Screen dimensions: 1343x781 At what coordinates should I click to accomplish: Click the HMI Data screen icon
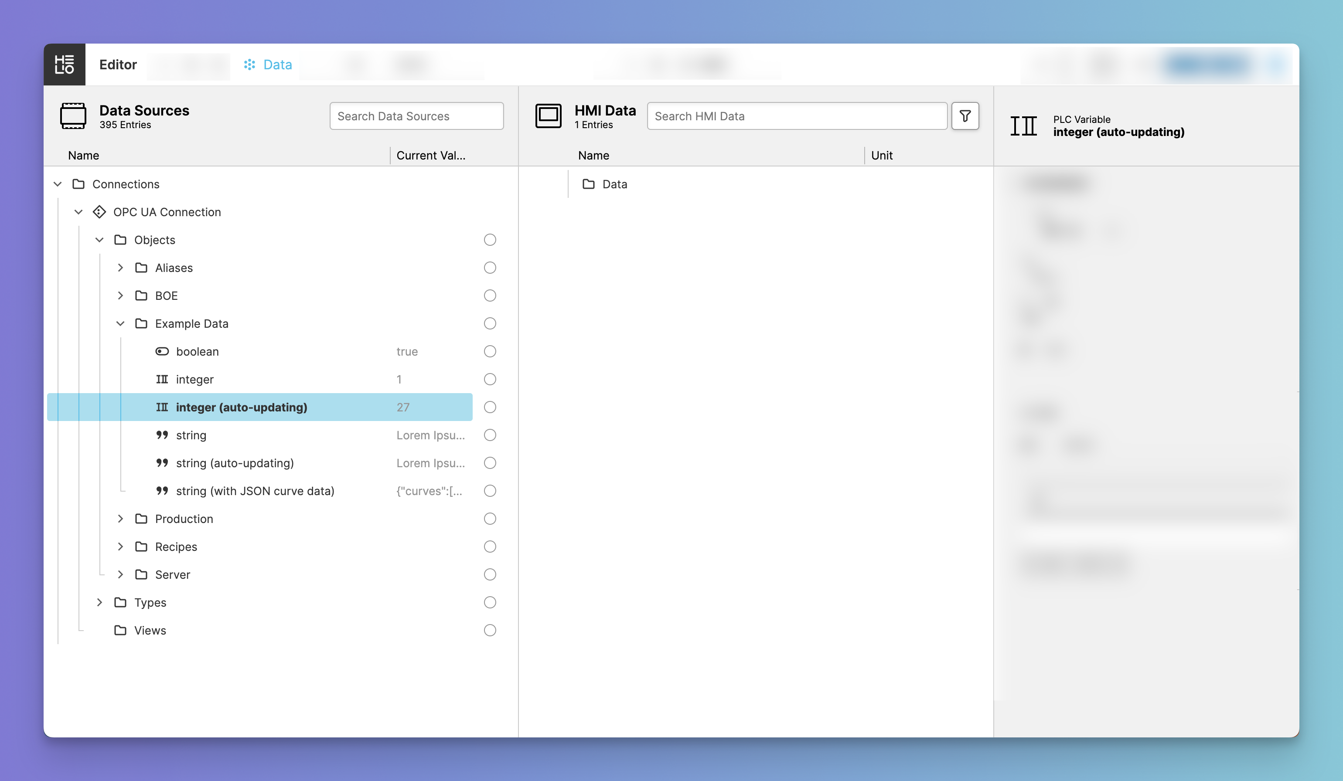[x=548, y=115]
